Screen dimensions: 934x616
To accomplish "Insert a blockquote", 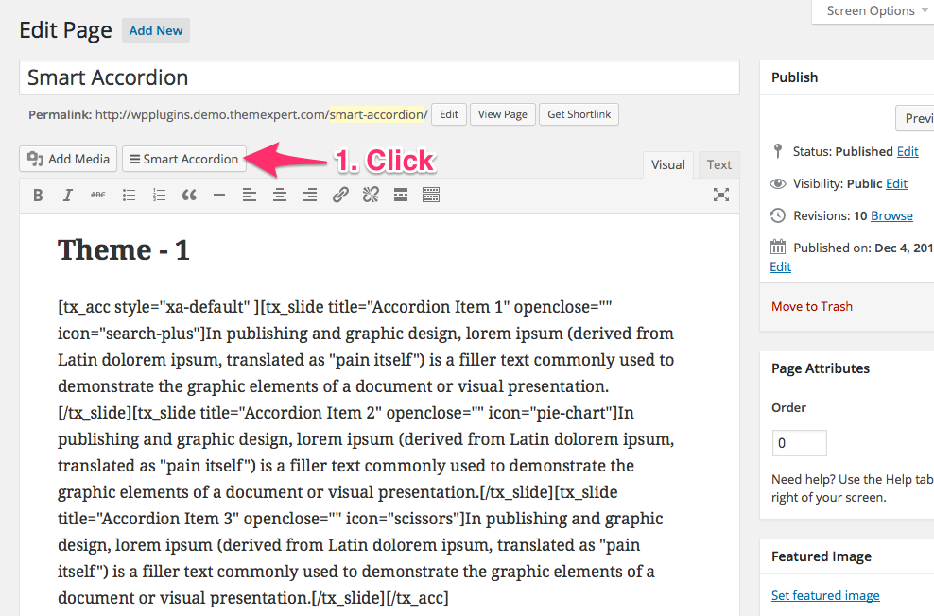I will (189, 196).
